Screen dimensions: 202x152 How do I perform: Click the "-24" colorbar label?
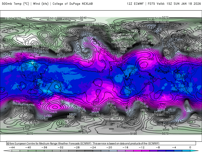click(93, 147)
